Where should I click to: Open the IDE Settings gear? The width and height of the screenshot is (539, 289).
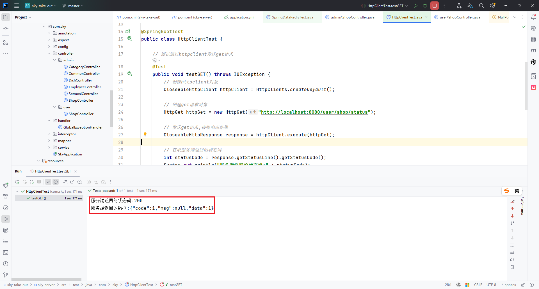[493, 6]
